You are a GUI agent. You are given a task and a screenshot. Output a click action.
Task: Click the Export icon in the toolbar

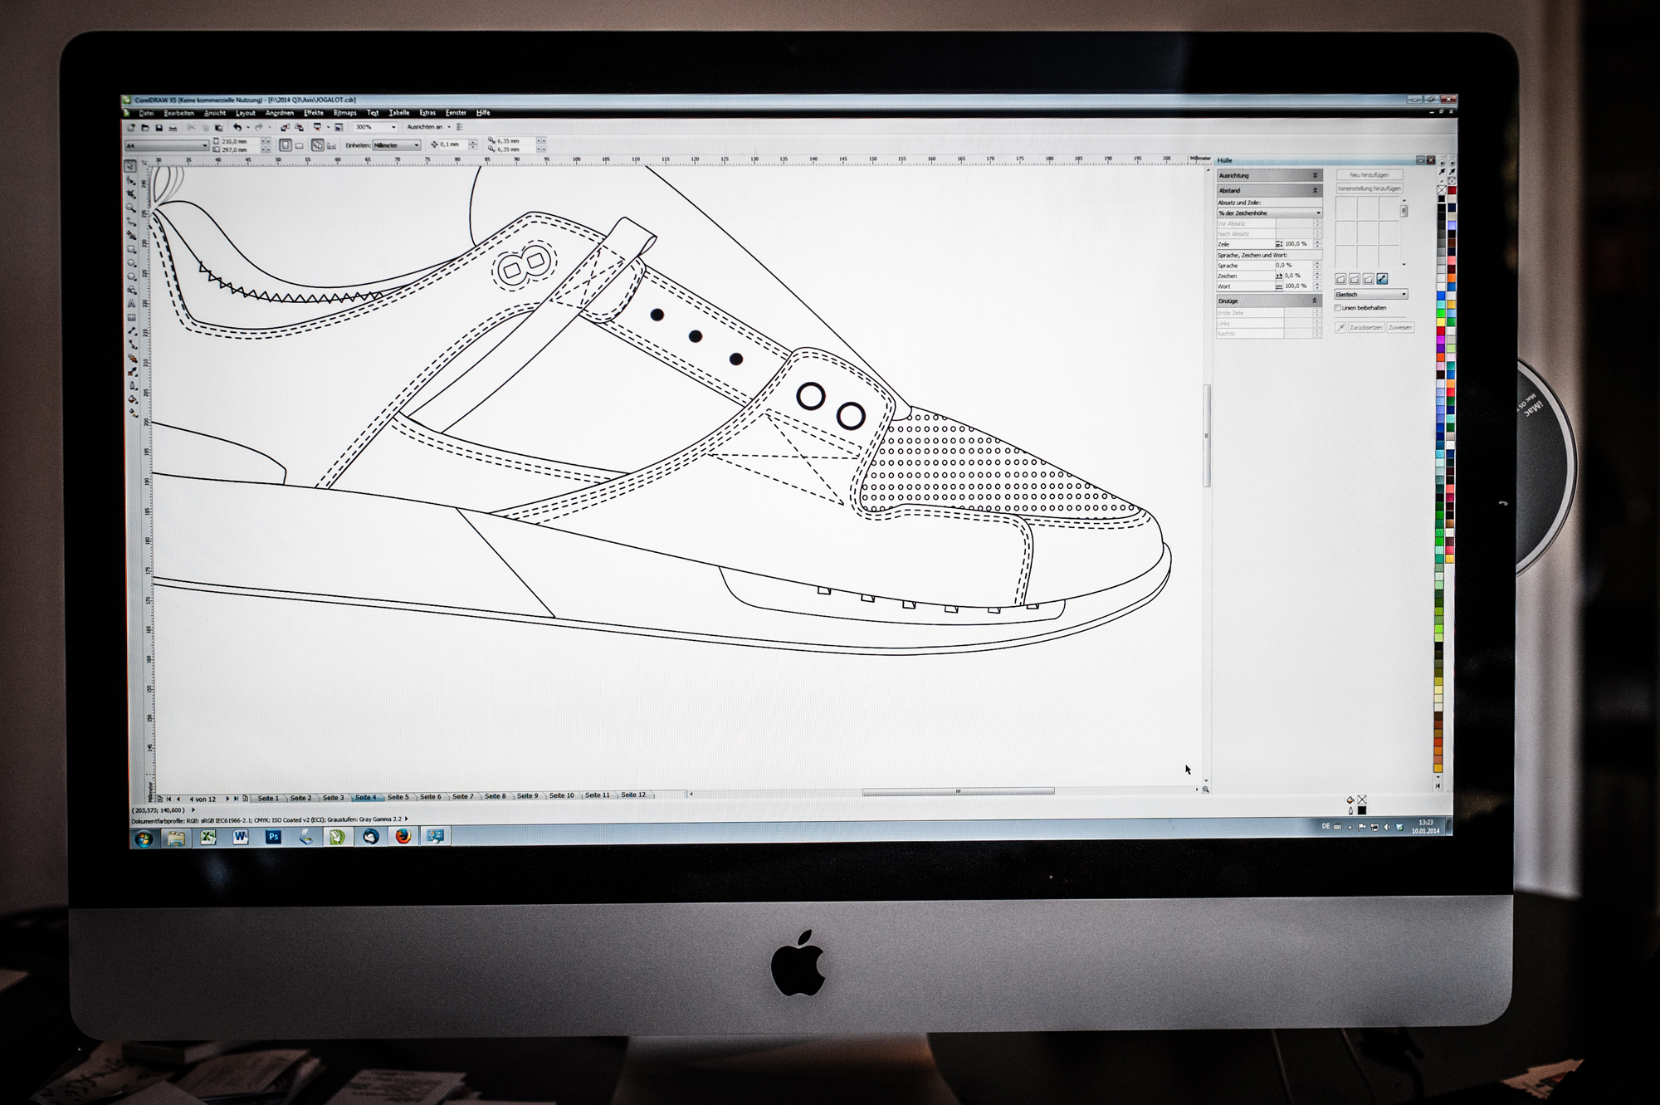300,127
